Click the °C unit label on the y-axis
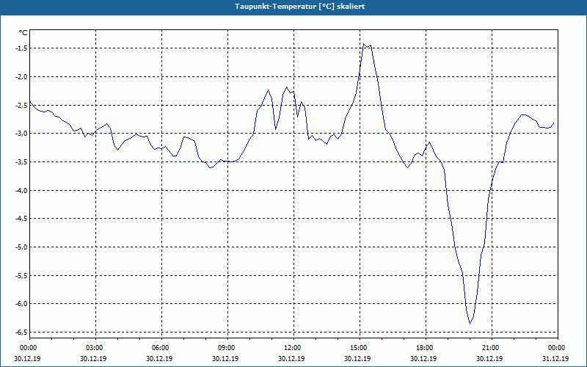Viewport: 587px width, 367px height. pos(23,33)
